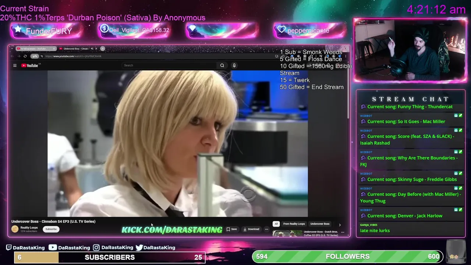Click the 'Why Are There Boundaries - FKJ' message

409,161
